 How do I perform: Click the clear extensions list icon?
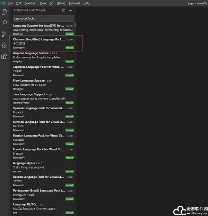tap(63, 10)
